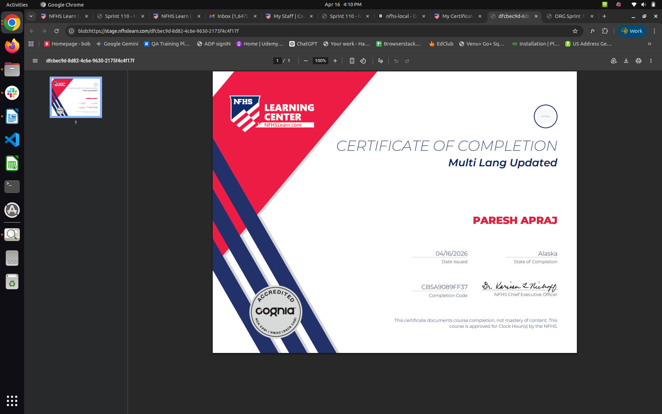Open Chrome's three-dot menu
This screenshot has width=662, height=414.
tap(654, 31)
